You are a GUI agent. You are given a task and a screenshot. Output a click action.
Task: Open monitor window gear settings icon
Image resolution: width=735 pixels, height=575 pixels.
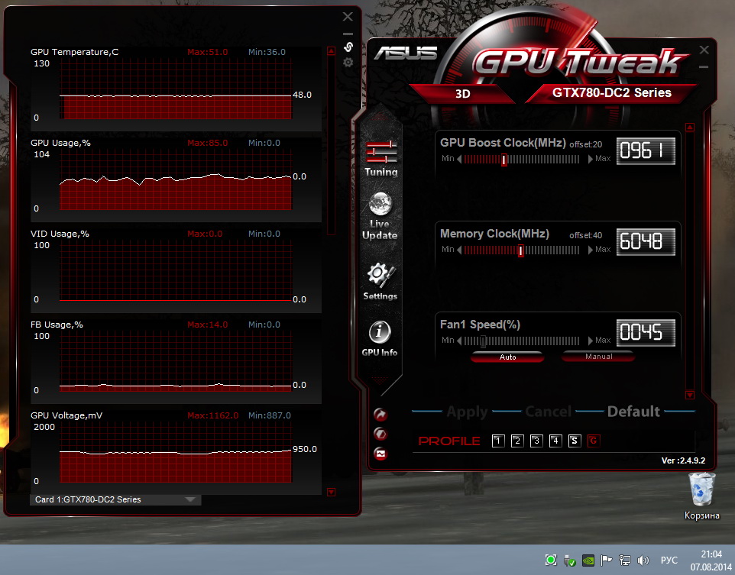348,63
